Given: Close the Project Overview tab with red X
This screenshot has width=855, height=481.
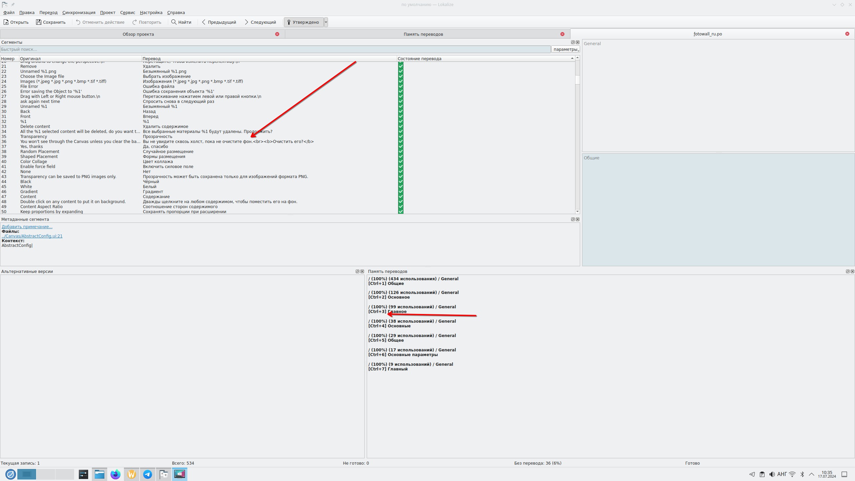Looking at the screenshot, I should coord(277,34).
